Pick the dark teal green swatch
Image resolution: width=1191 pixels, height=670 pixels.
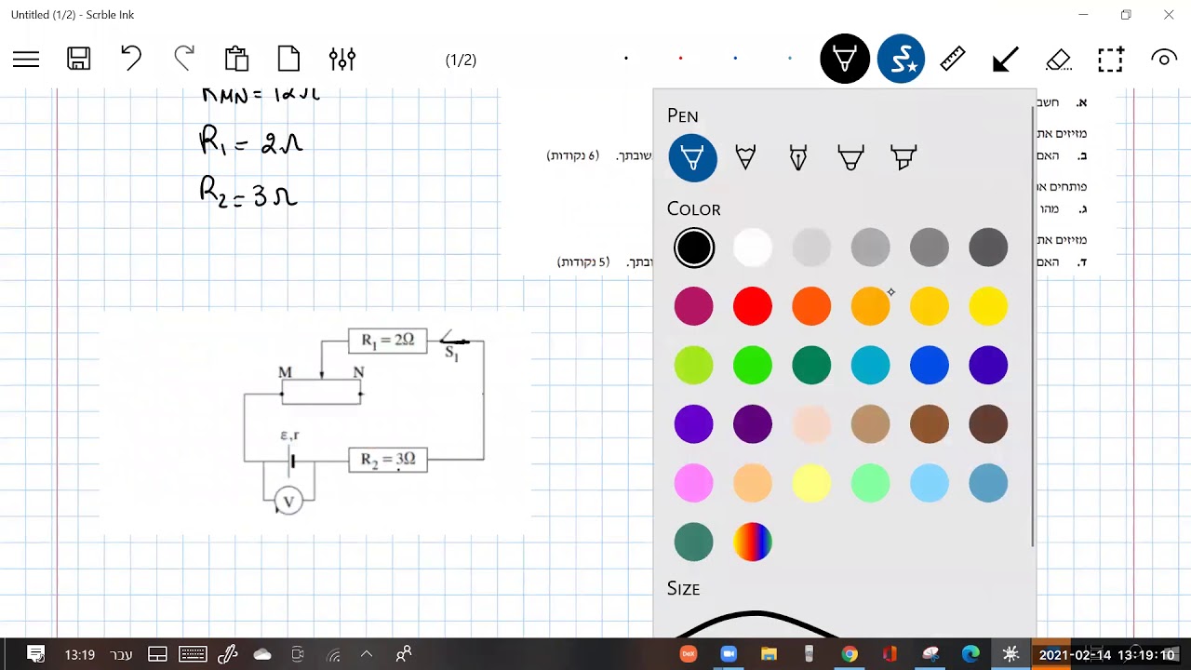pyautogui.click(x=811, y=366)
